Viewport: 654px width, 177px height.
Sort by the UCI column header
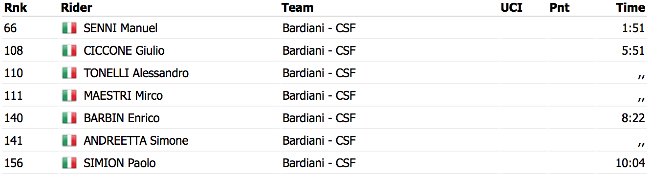(512, 8)
